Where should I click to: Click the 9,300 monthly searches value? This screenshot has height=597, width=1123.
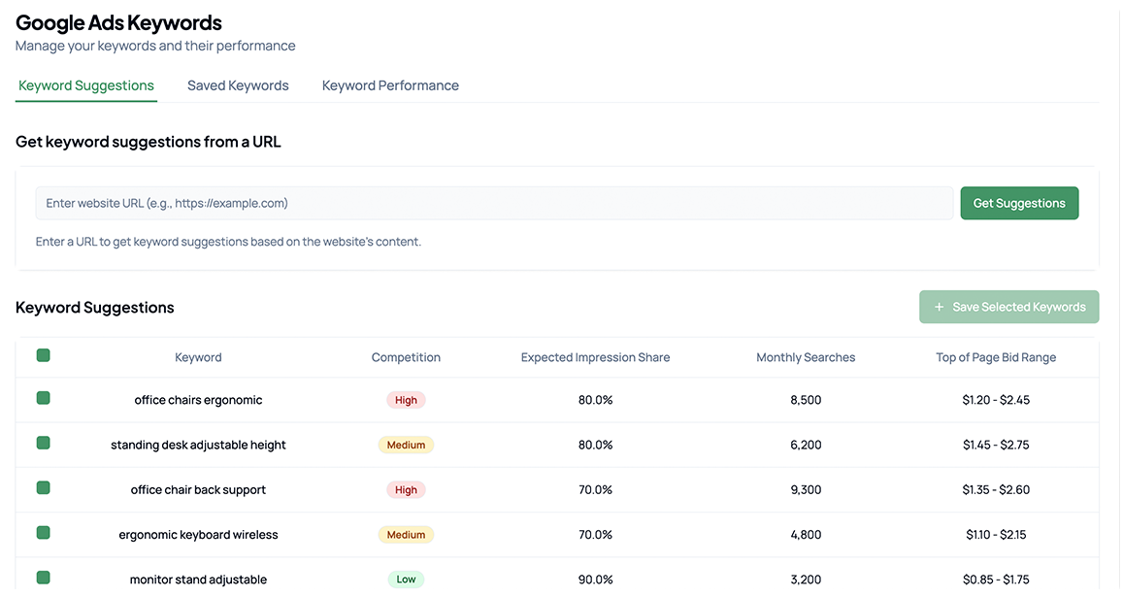click(806, 490)
